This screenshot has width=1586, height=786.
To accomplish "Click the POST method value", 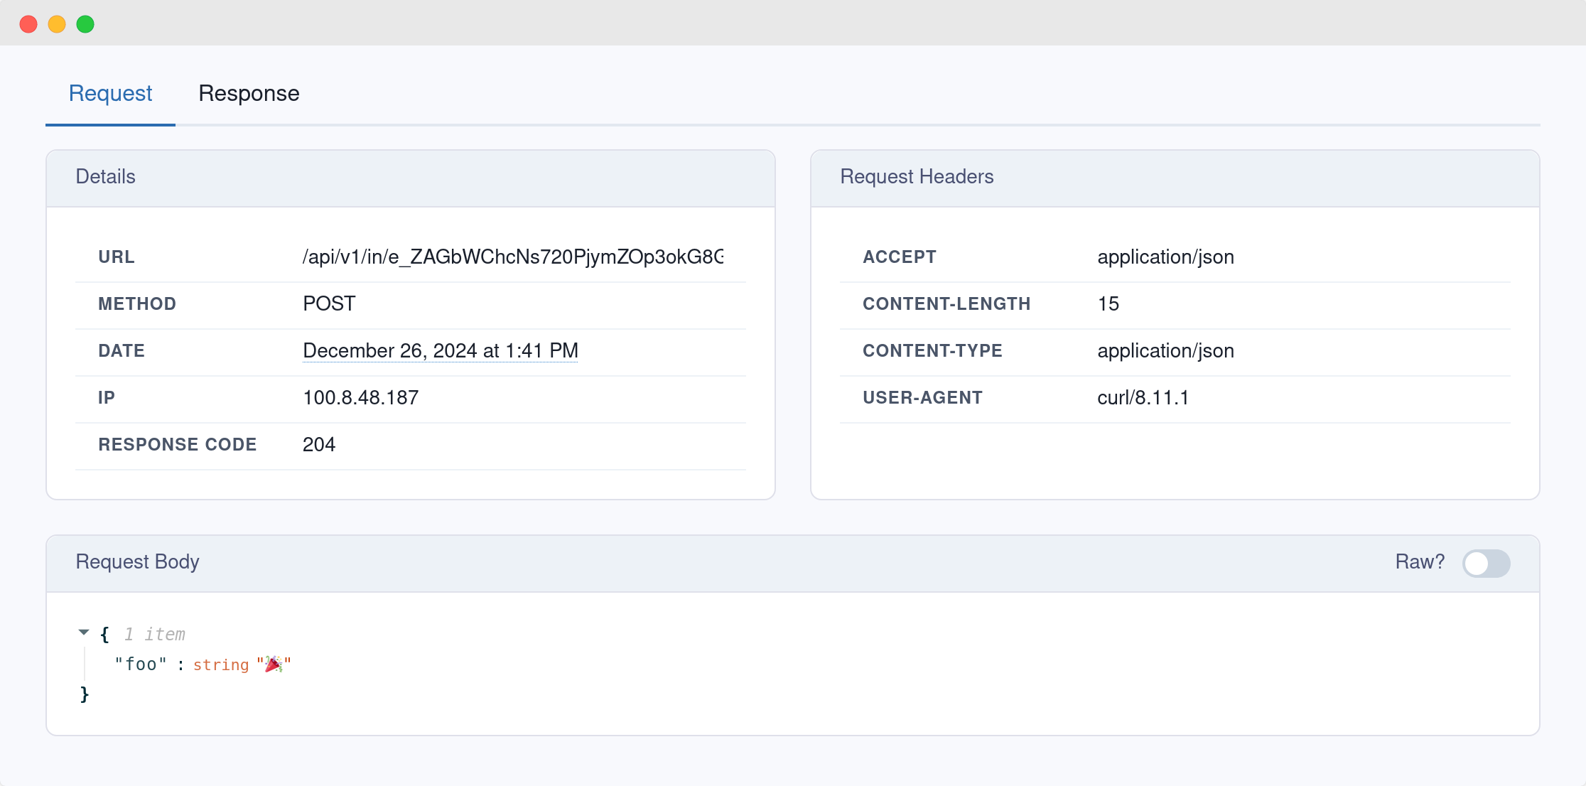I will tap(329, 303).
